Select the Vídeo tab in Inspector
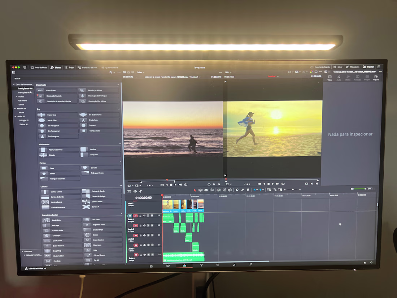397x298 pixels. pyautogui.click(x=330, y=78)
